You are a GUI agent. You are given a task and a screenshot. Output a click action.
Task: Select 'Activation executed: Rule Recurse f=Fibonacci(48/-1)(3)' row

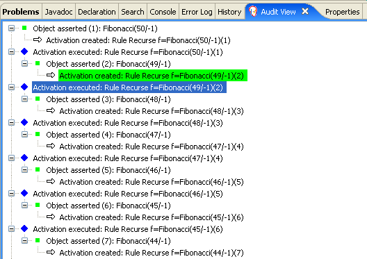coord(128,123)
